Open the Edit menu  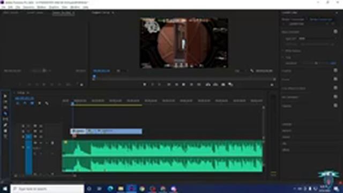(x=10, y=7)
